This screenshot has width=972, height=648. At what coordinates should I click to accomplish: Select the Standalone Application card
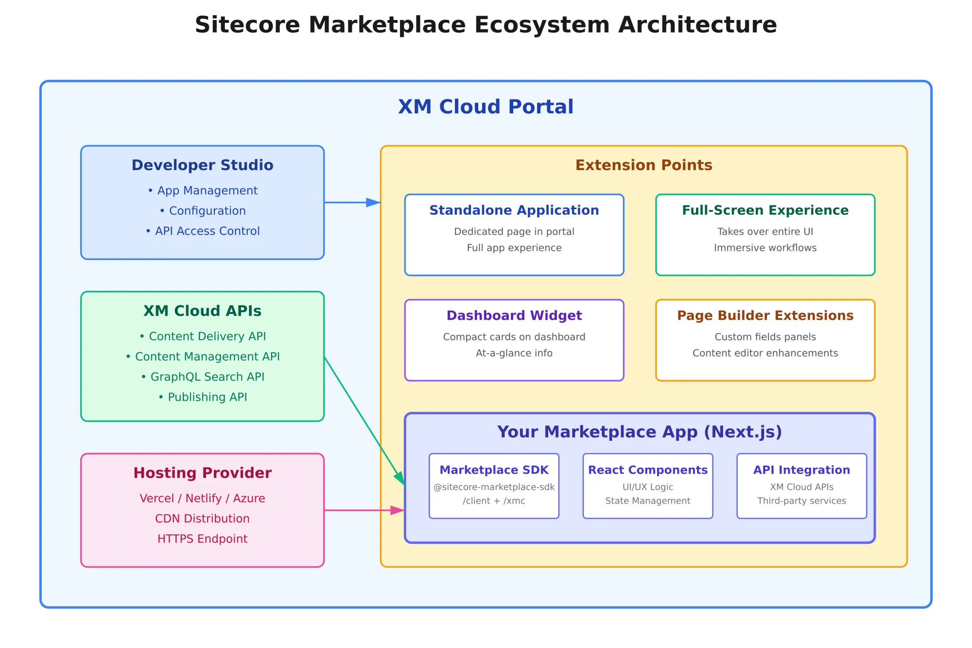pos(514,235)
